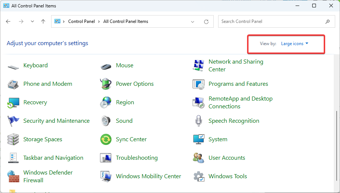This screenshot has height=193, width=340.
Task: Open the Windows Mobility Center icon
Action: pos(106,176)
